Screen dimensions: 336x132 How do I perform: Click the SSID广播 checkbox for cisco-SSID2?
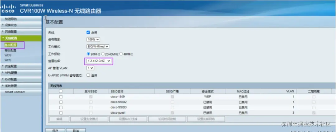[172, 102]
